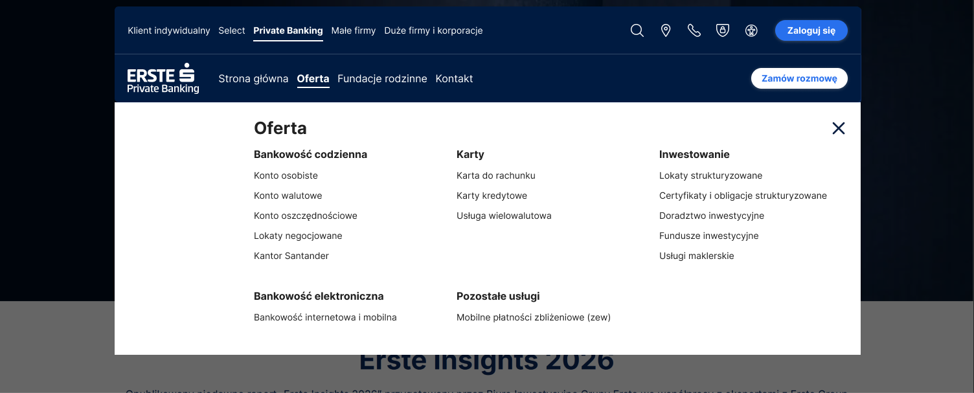Click the Zamów rozmowę button

(799, 78)
